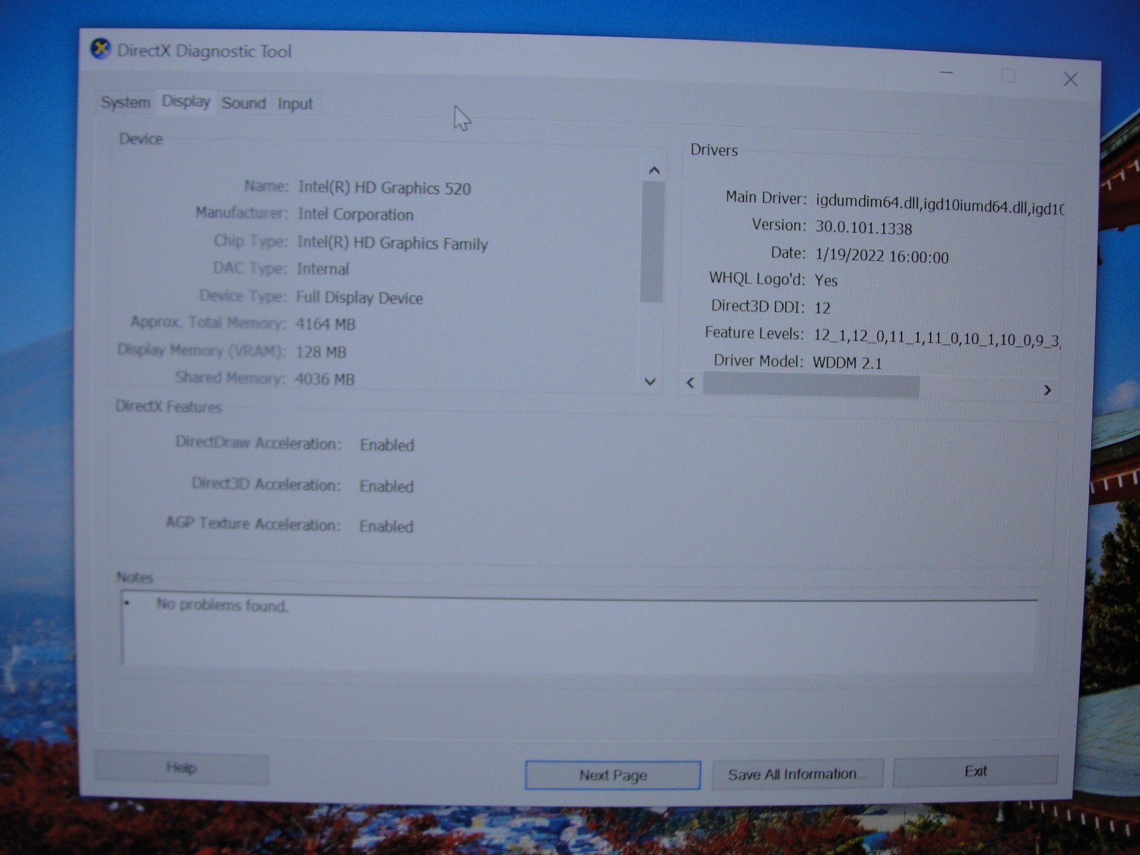Image resolution: width=1140 pixels, height=855 pixels.
Task: Click the 'Internal' DAC Type value
Action: click(323, 269)
